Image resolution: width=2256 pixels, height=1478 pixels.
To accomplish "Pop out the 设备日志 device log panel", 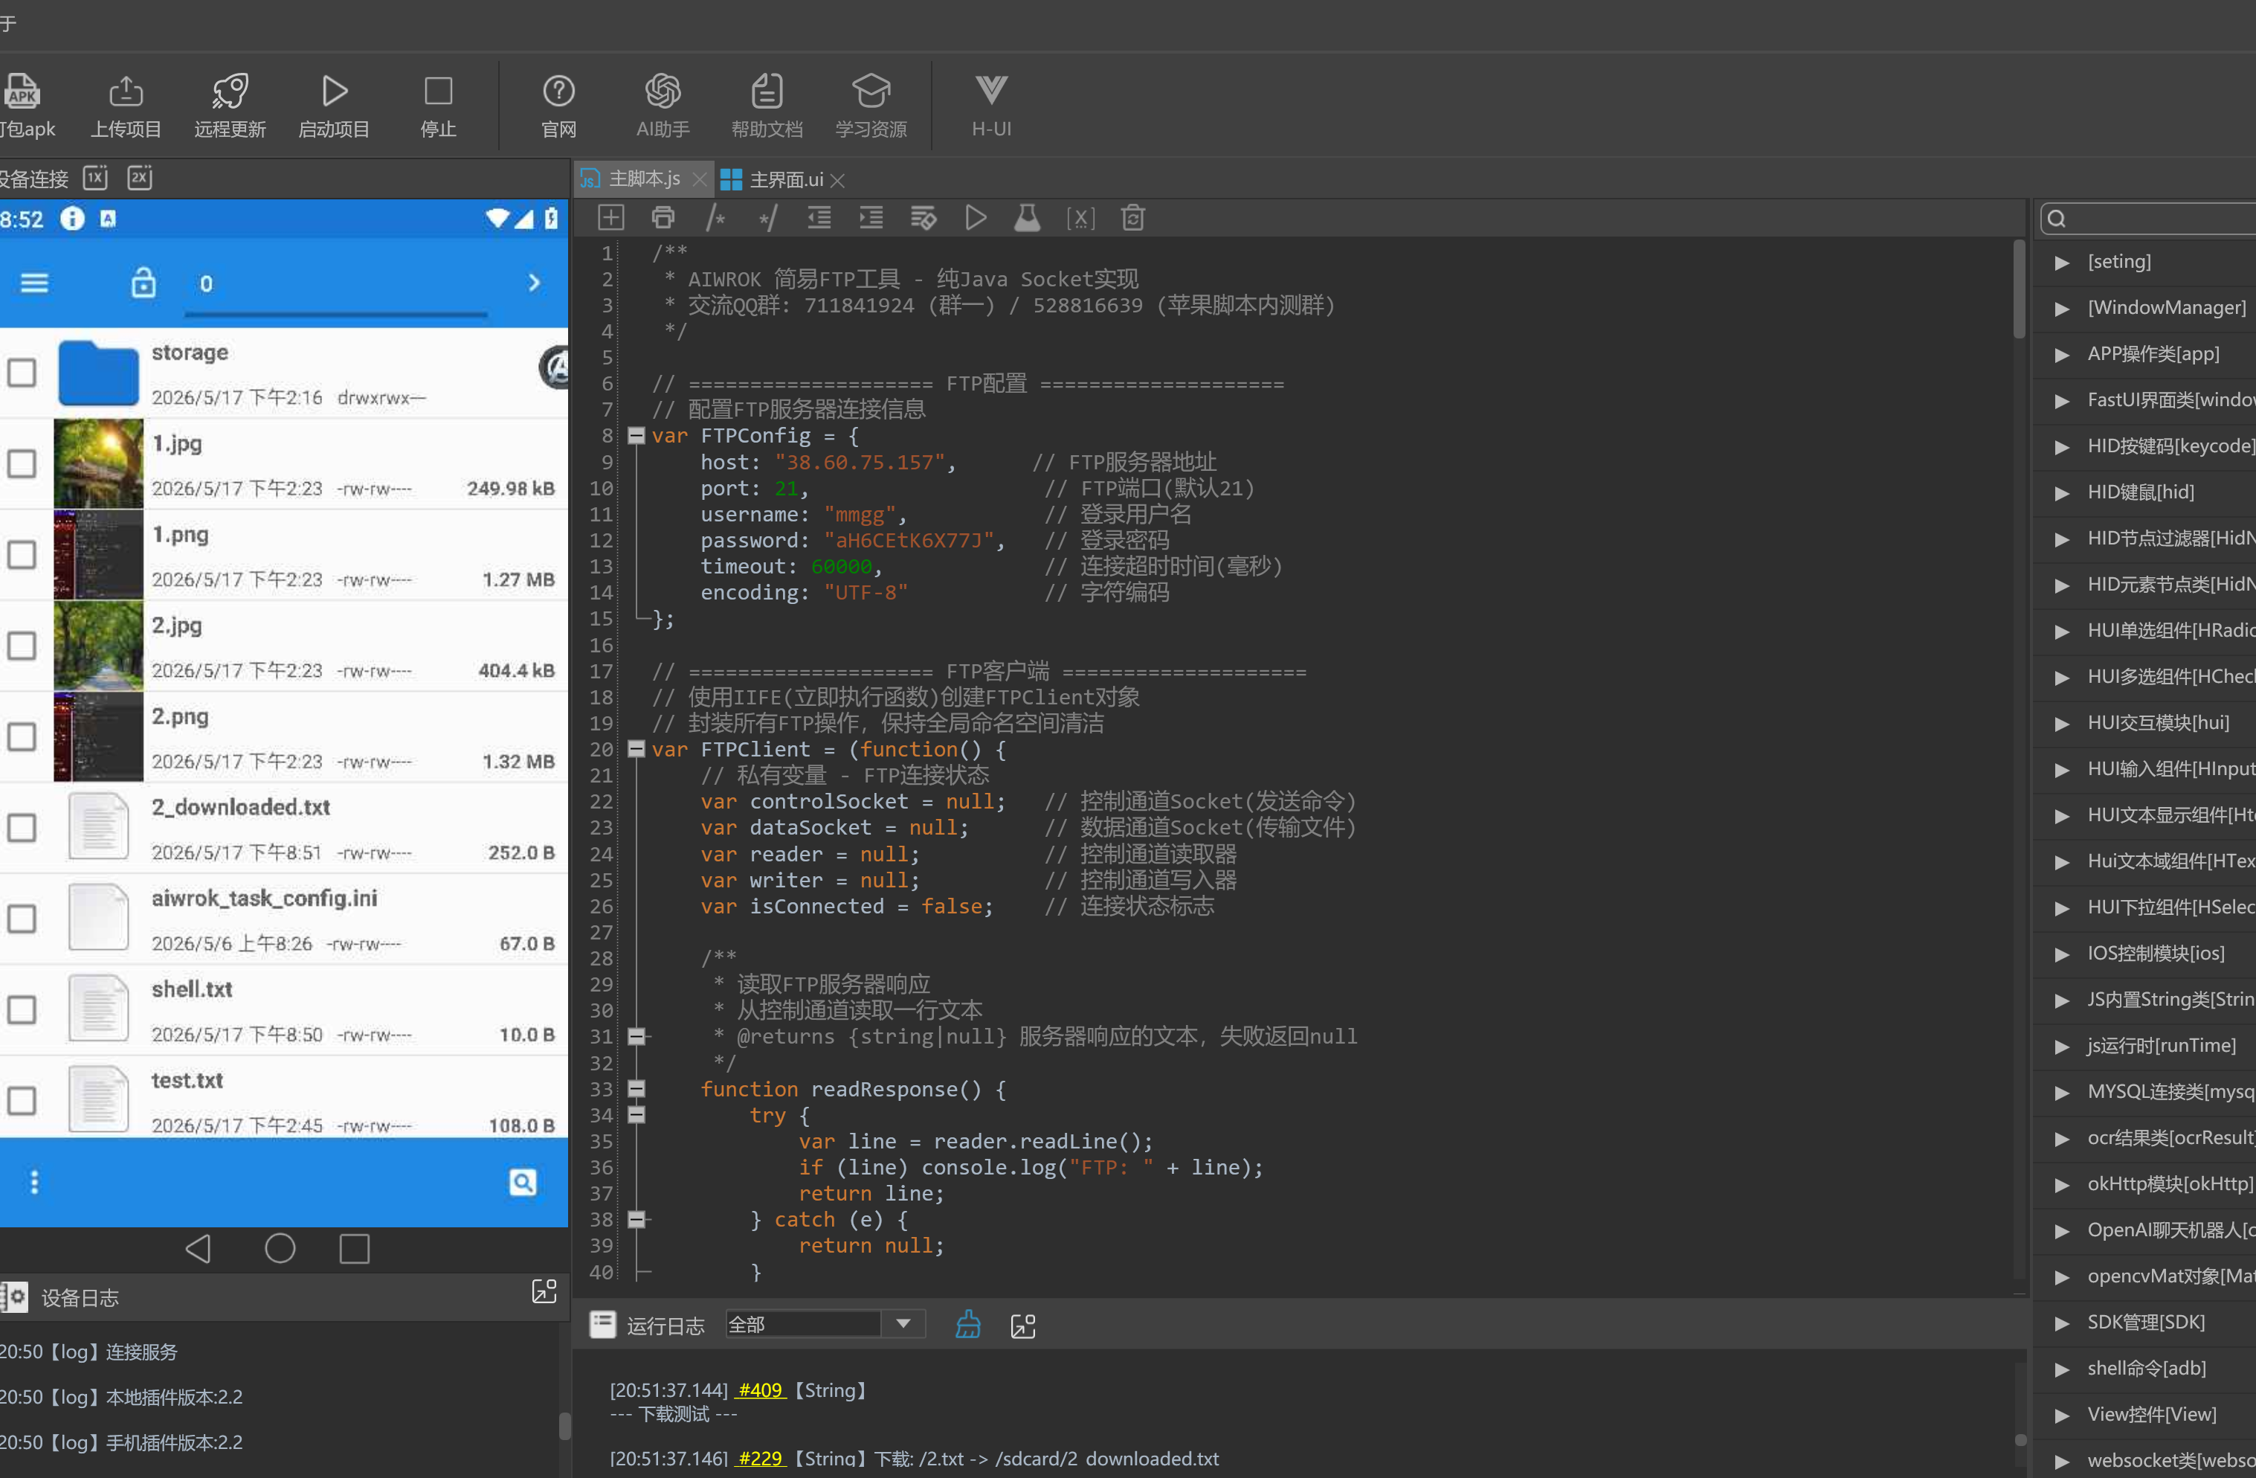I will point(544,1291).
